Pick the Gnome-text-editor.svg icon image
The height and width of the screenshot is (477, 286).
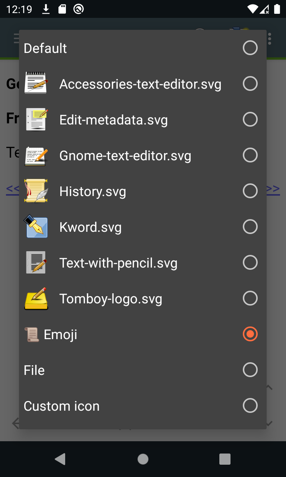(x=36, y=156)
